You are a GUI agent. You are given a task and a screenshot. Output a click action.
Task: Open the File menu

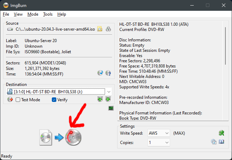click(6, 14)
